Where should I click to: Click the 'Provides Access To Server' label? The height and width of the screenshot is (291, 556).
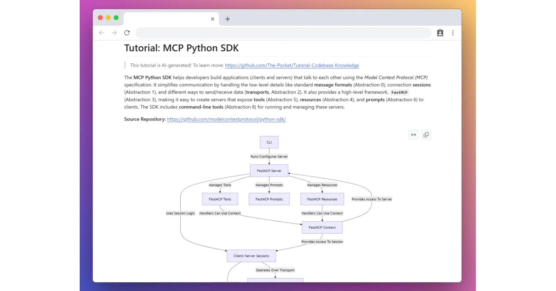tap(372, 199)
